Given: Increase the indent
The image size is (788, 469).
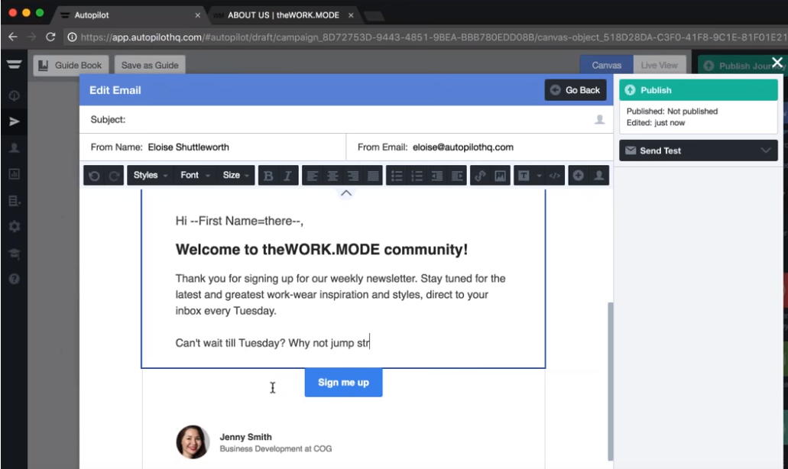Looking at the screenshot, I should (x=457, y=176).
